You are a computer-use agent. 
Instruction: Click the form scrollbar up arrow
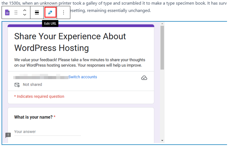[x=162, y=24]
